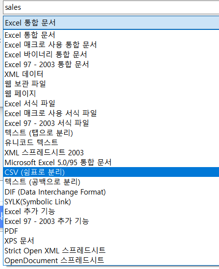
Task: Select 'Excel 바이너리 통합 문서' option
Action: point(111,55)
